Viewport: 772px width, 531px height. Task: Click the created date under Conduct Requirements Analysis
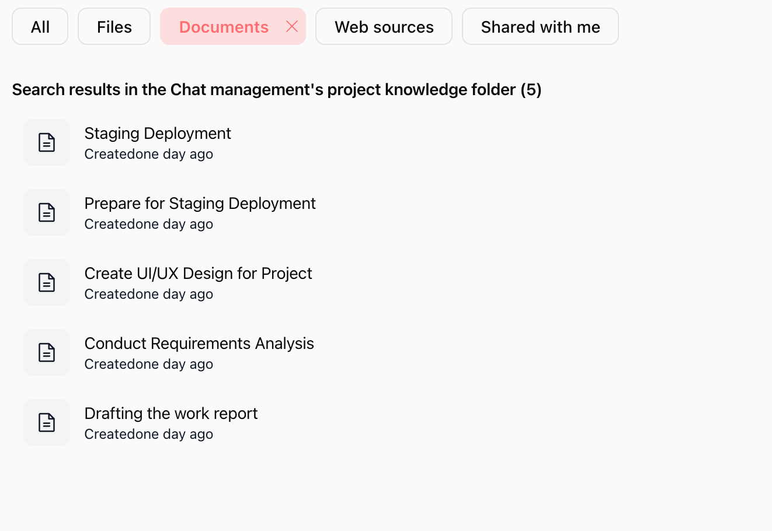pyautogui.click(x=149, y=364)
